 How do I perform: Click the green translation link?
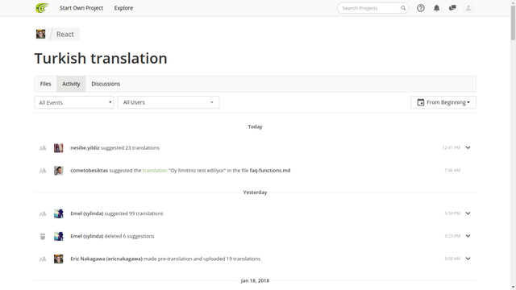(155, 170)
